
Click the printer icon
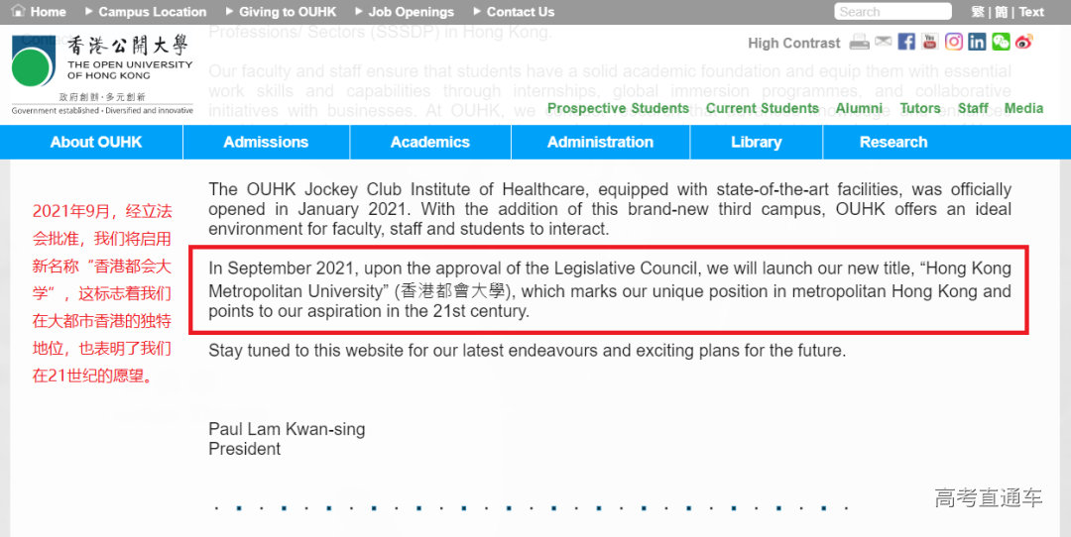859,42
